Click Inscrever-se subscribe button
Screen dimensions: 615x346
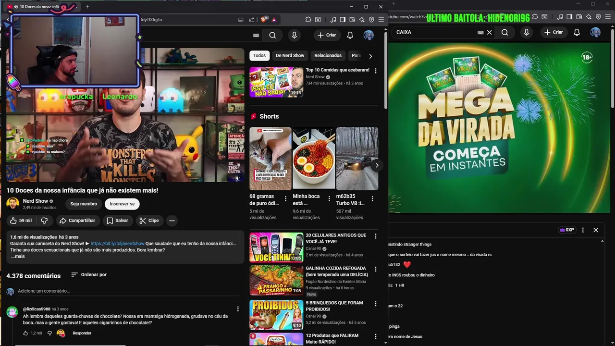122,204
